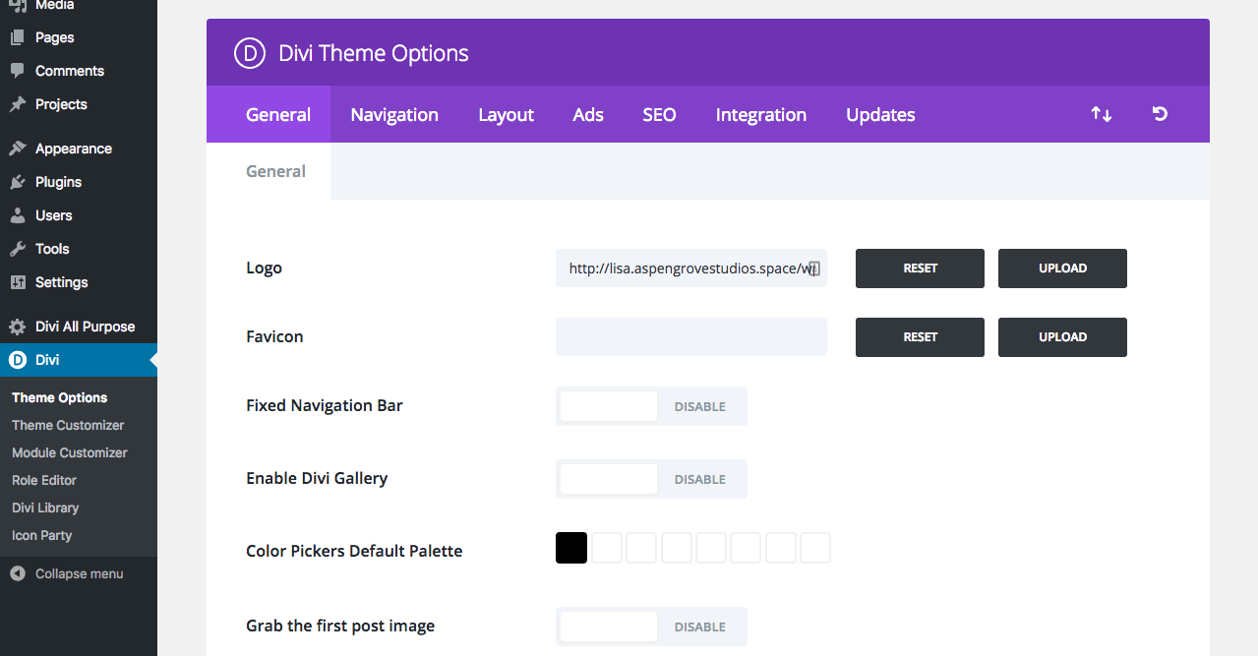
Task: Open Module Customizer from the sidebar
Action: 70,452
